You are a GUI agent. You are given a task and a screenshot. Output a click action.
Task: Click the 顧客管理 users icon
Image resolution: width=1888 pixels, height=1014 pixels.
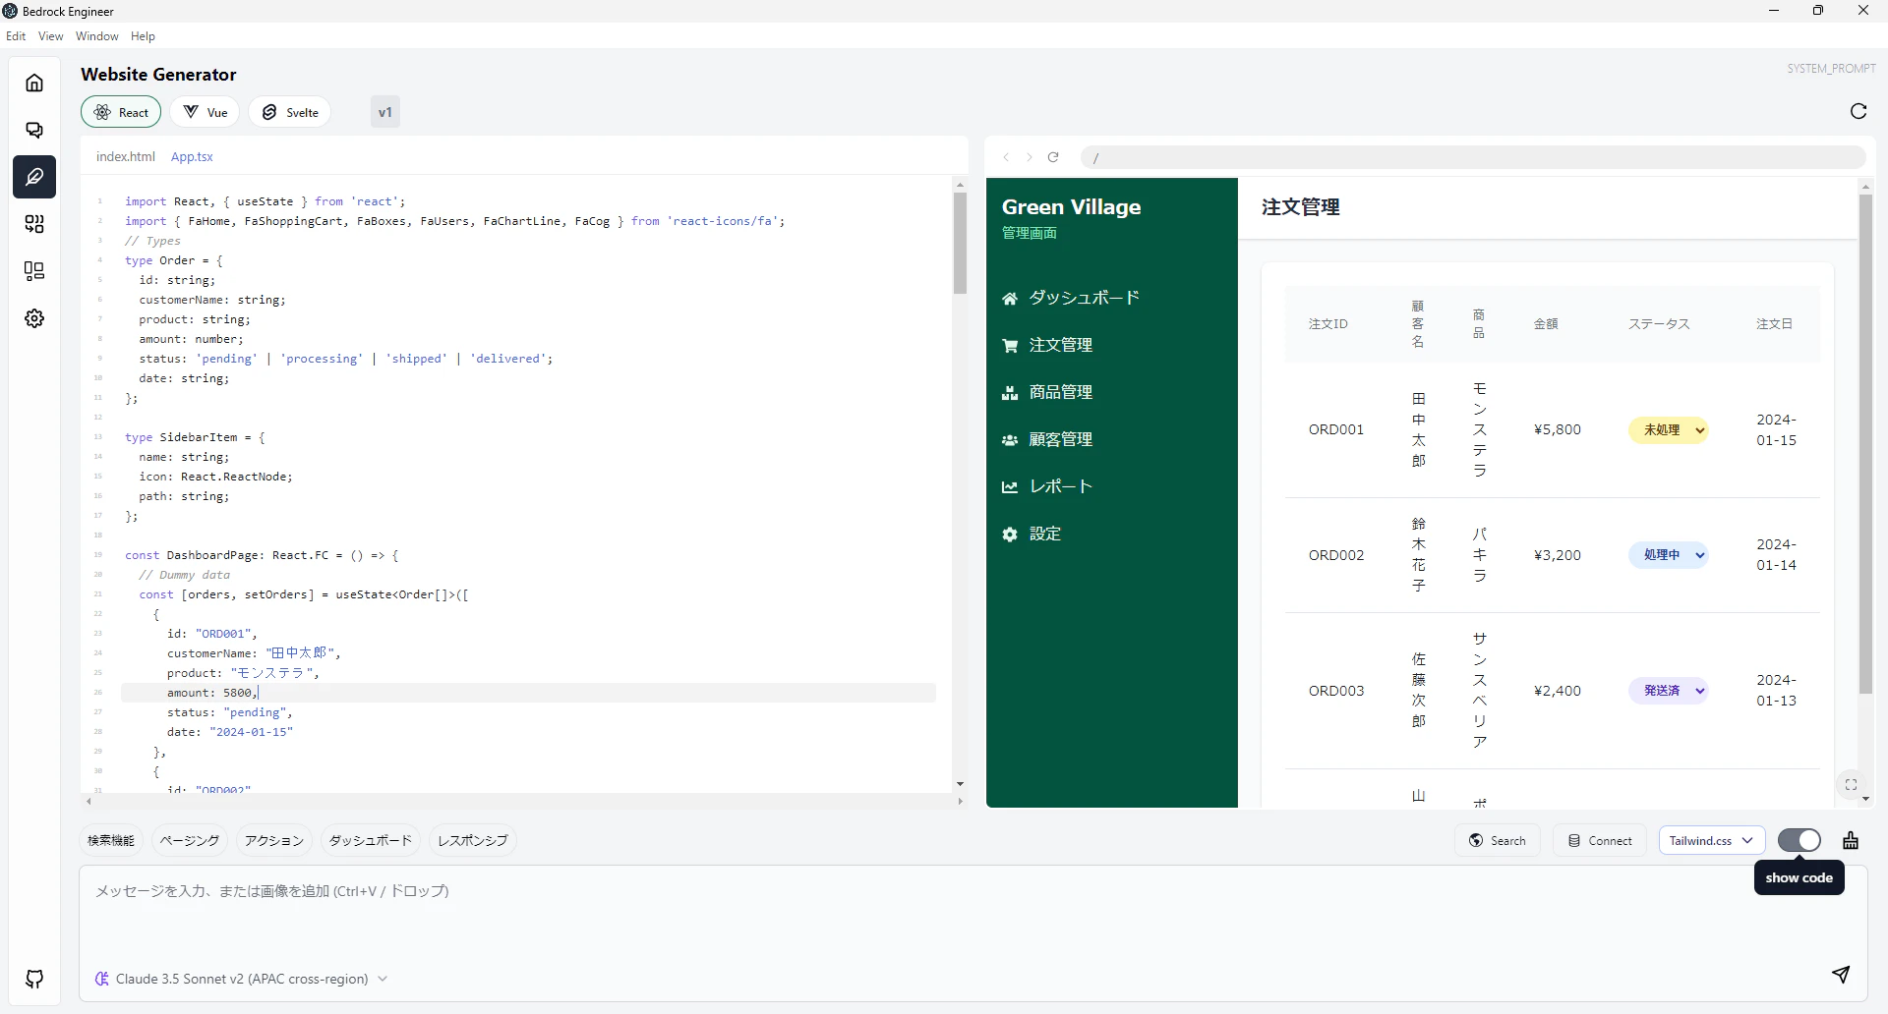pyautogui.click(x=1010, y=439)
